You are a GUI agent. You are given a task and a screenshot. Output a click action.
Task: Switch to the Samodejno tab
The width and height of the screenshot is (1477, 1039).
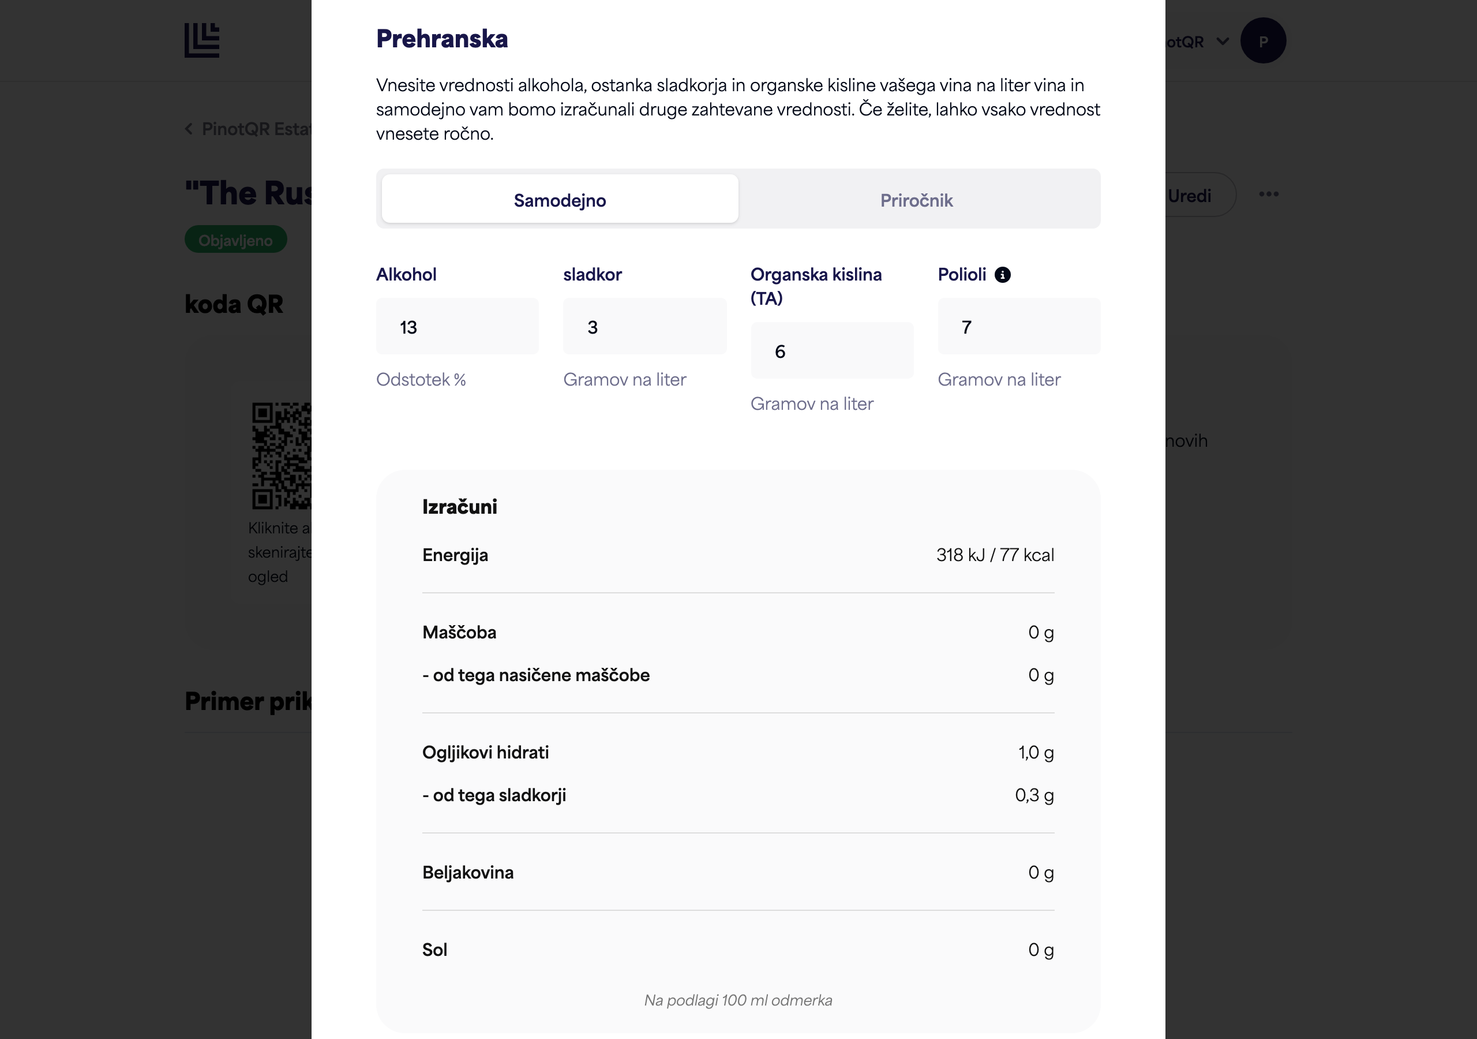click(x=560, y=200)
